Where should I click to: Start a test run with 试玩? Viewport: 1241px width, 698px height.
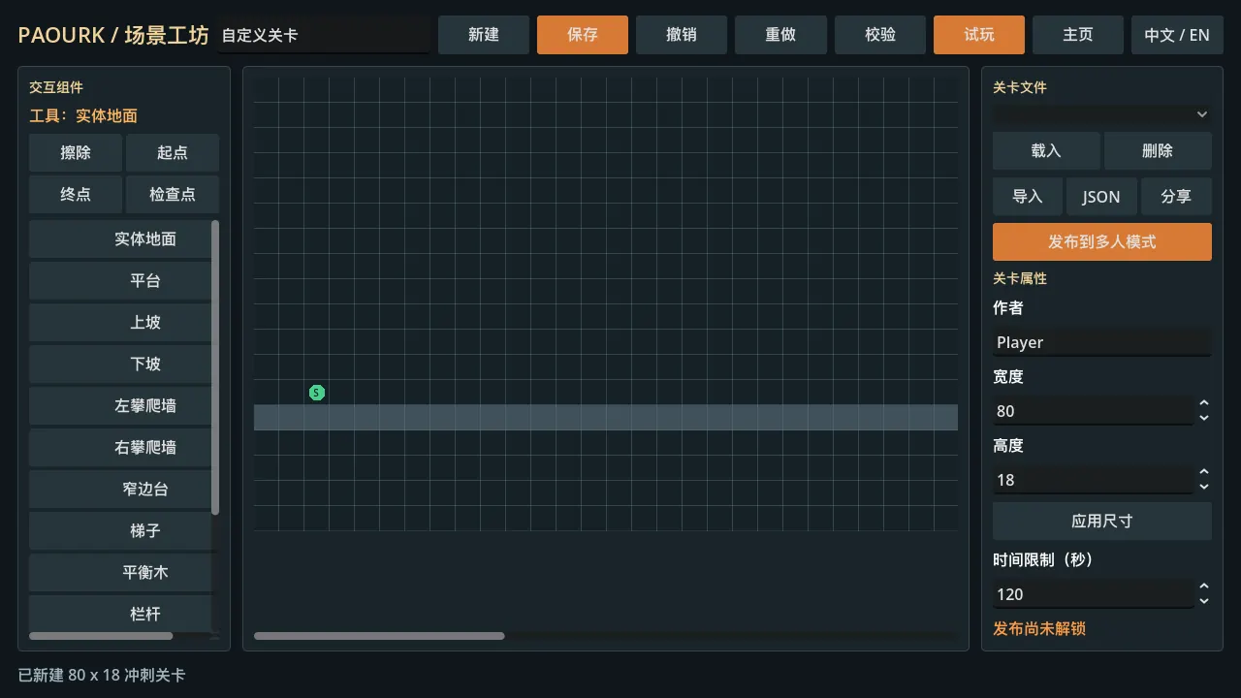tap(979, 35)
